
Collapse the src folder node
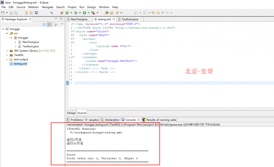click(7, 33)
